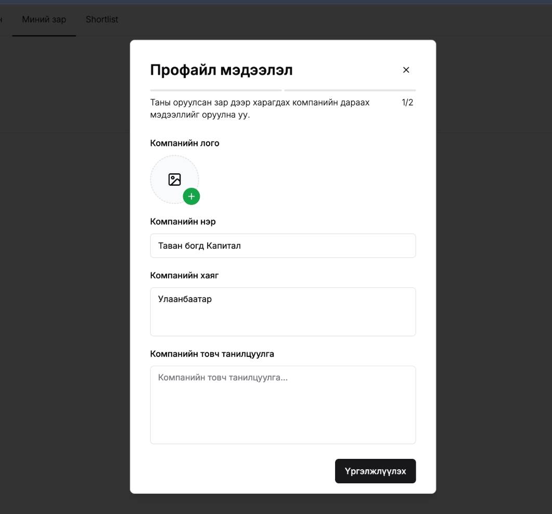Click the Компанийн хаяг text area
This screenshot has height=514, width=552.
click(x=283, y=312)
